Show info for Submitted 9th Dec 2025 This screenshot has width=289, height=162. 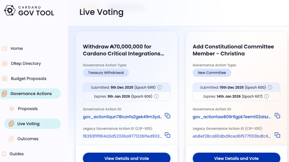pyautogui.click(x=159, y=88)
